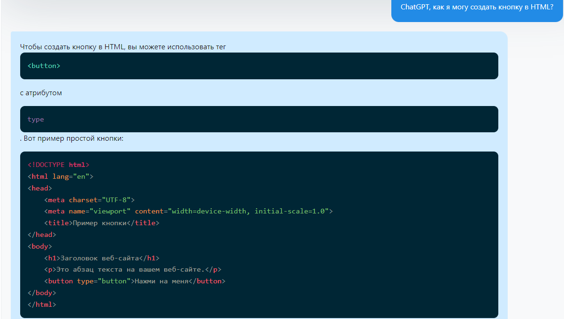Click the "width=device-width, initial-scale=1.0" content string
The width and height of the screenshot is (564, 319).
[248, 211]
